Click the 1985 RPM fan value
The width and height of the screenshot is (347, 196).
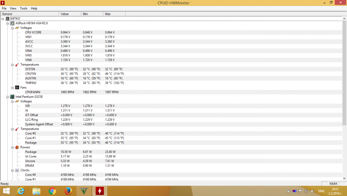click(x=67, y=92)
